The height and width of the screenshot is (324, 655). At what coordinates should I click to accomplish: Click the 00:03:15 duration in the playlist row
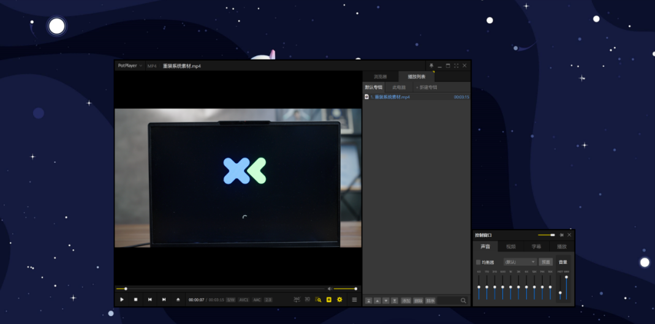click(461, 97)
